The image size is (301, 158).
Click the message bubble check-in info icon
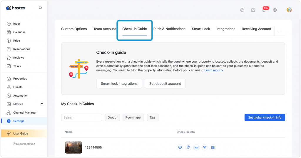coord(180,147)
